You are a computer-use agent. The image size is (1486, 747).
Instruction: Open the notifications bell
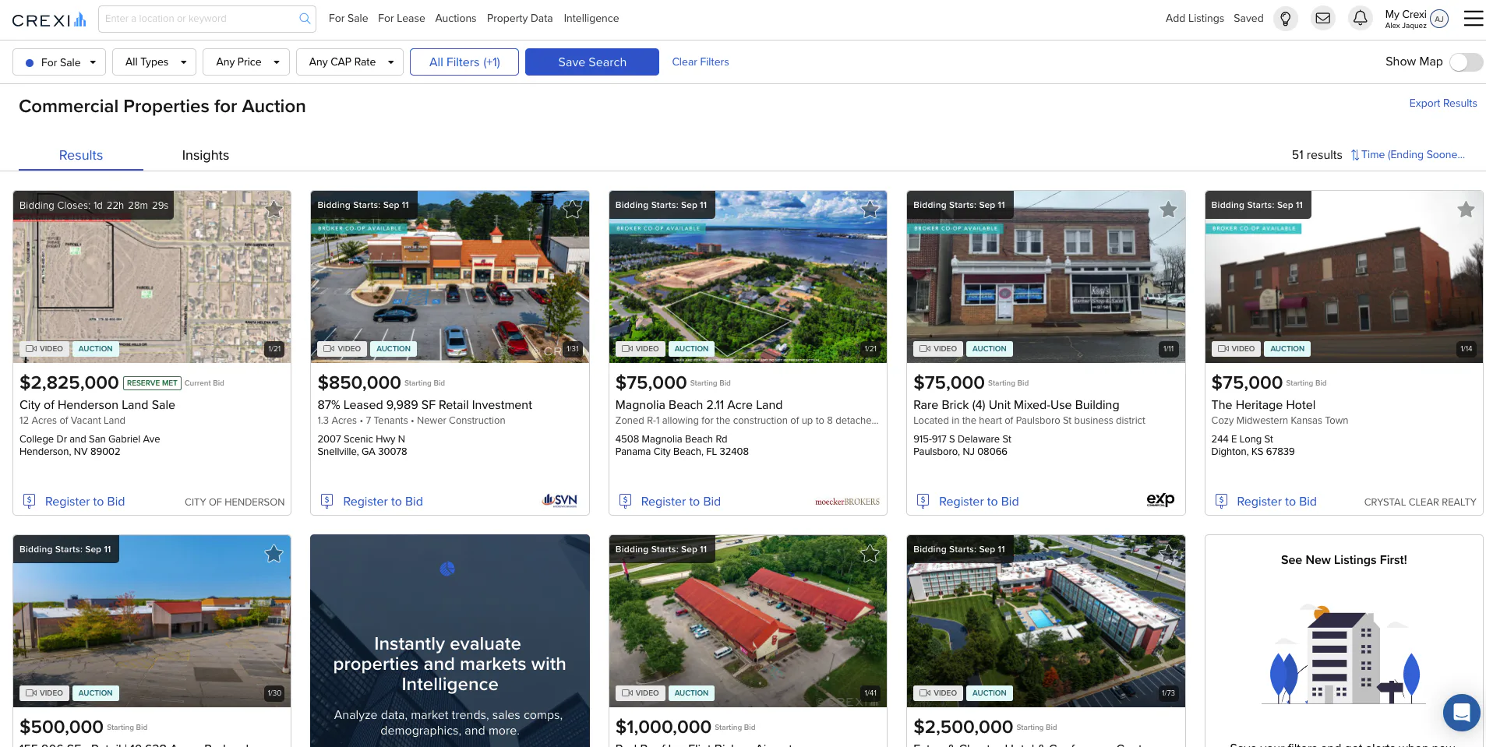click(1361, 18)
